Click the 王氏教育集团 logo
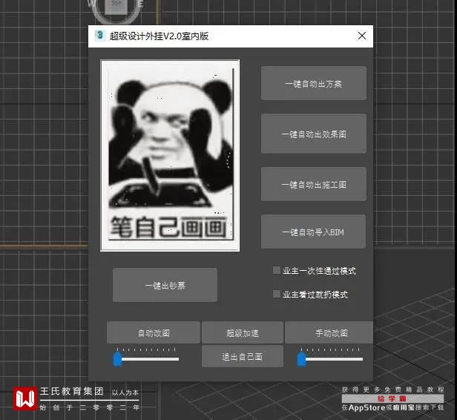Image resolution: width=457 pixels, height=420 pixels. point(25,398)
